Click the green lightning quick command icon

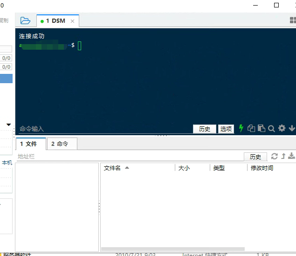[x=241, y=128]
